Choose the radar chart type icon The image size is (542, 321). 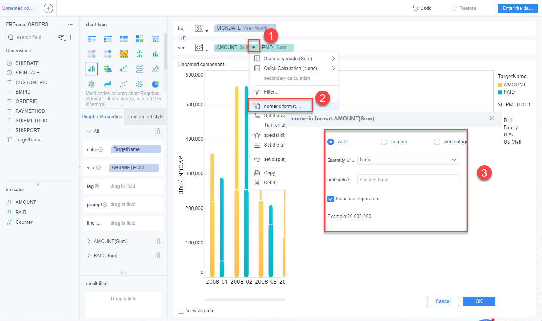tap(92, 84)
